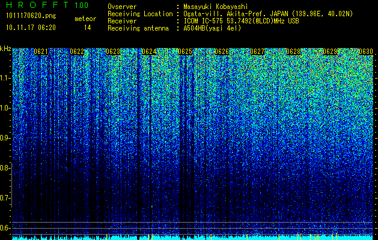Click the HROFFT 1.0.0 title text
This screenshot has width=378, height=240.
coord(47,5)
